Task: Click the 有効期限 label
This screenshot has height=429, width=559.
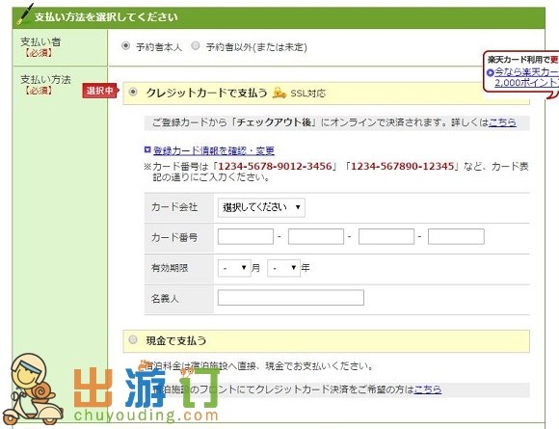Action: click(x=170, y=268)
